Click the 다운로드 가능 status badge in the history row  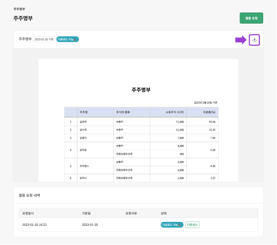172,225
